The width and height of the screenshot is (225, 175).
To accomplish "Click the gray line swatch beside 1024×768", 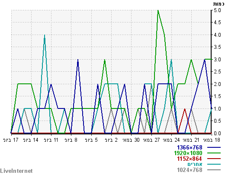I will (x=214, y=170).
